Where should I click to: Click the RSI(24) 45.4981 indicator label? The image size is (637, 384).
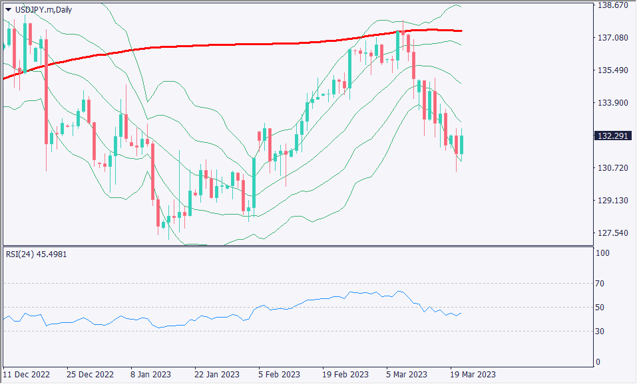(36, 254)
